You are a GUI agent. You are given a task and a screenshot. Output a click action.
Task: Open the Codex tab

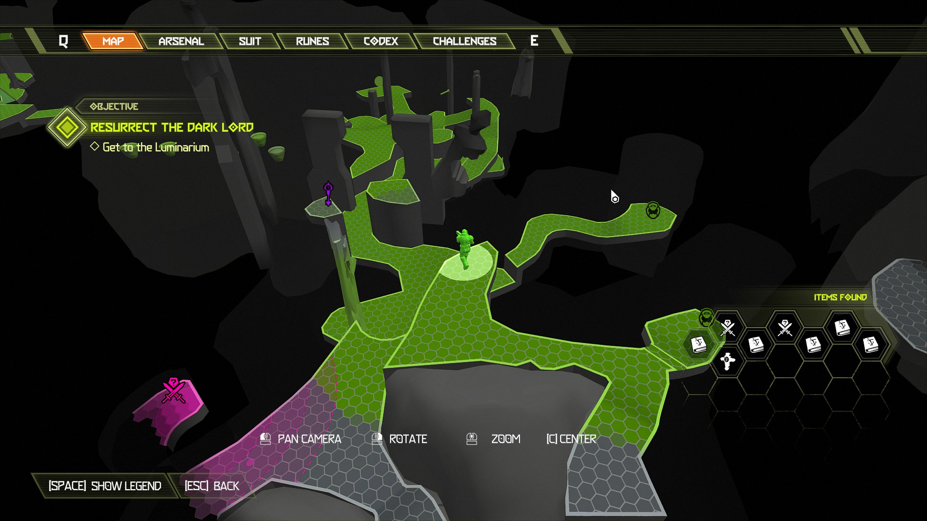click(x=380, y=41)
